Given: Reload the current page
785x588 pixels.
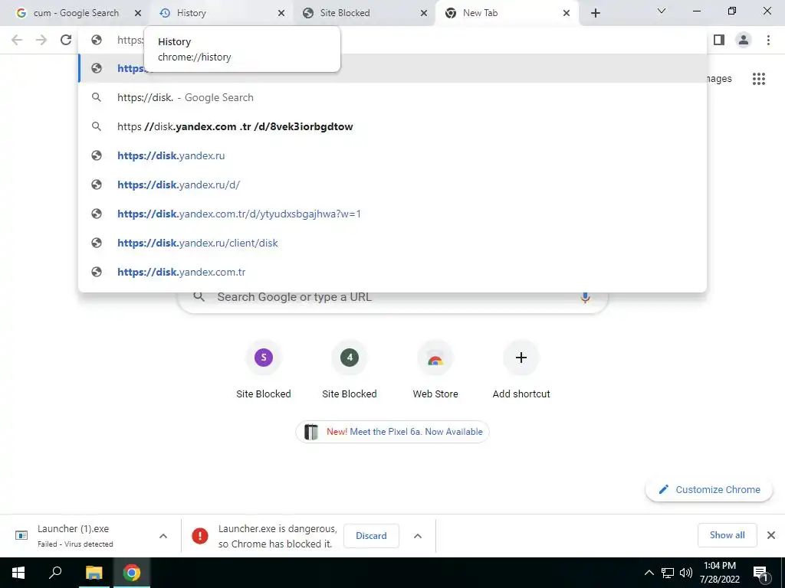Looking at the screenshot, I should tap(66, 40).
